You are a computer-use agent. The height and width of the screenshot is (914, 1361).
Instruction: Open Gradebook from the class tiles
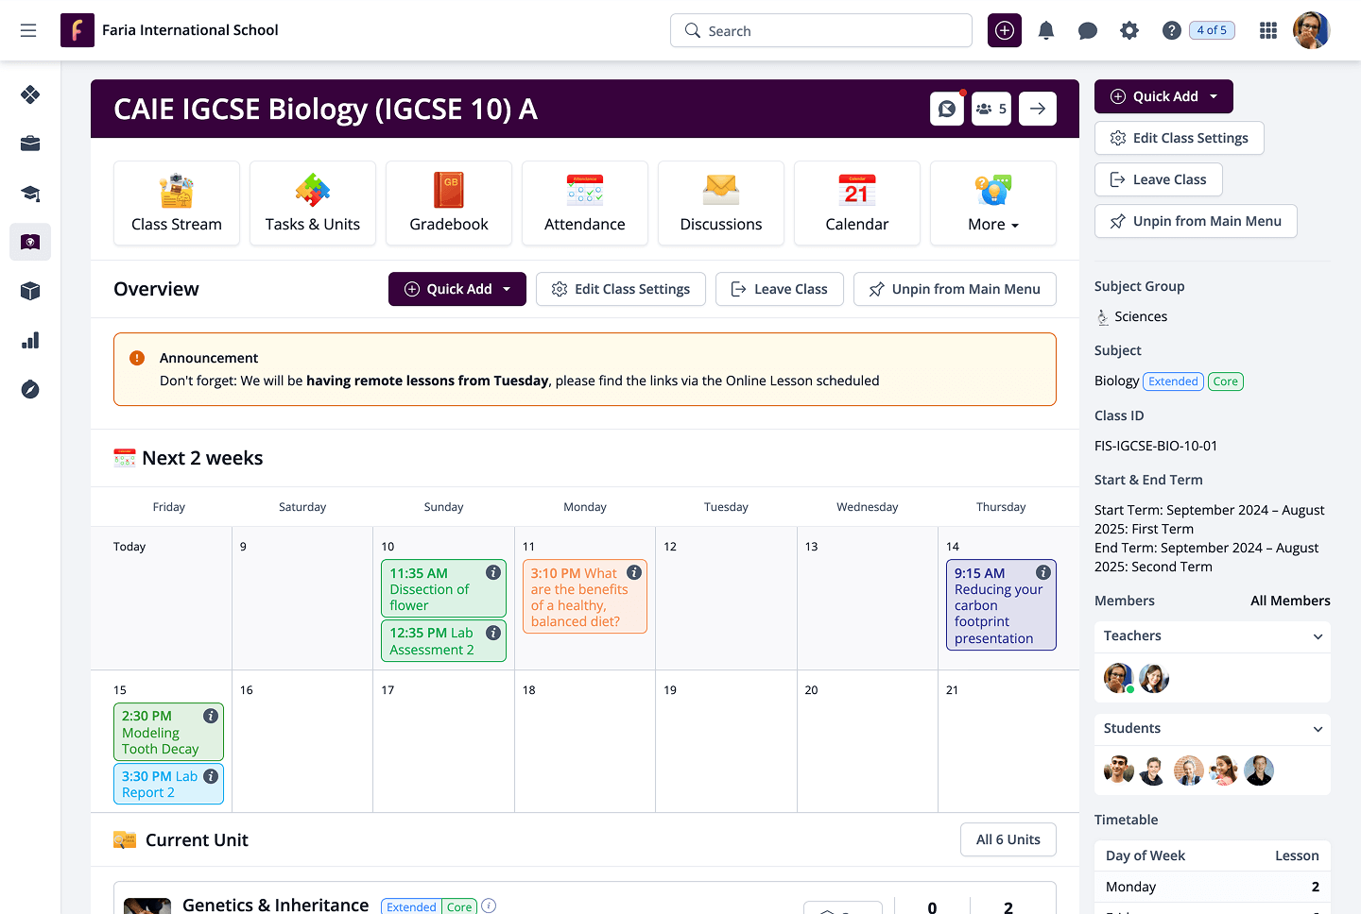(449, 203)
